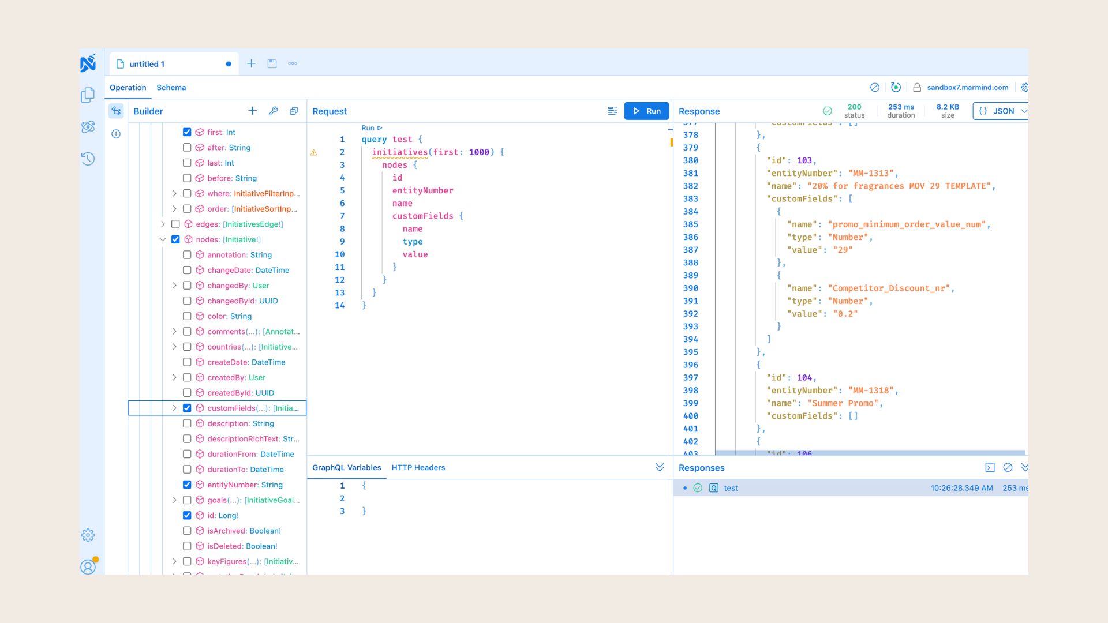Clear responses with the circle-slash icon
The width and height of the screenshot is (1108, 623).
pos(1008,467)
